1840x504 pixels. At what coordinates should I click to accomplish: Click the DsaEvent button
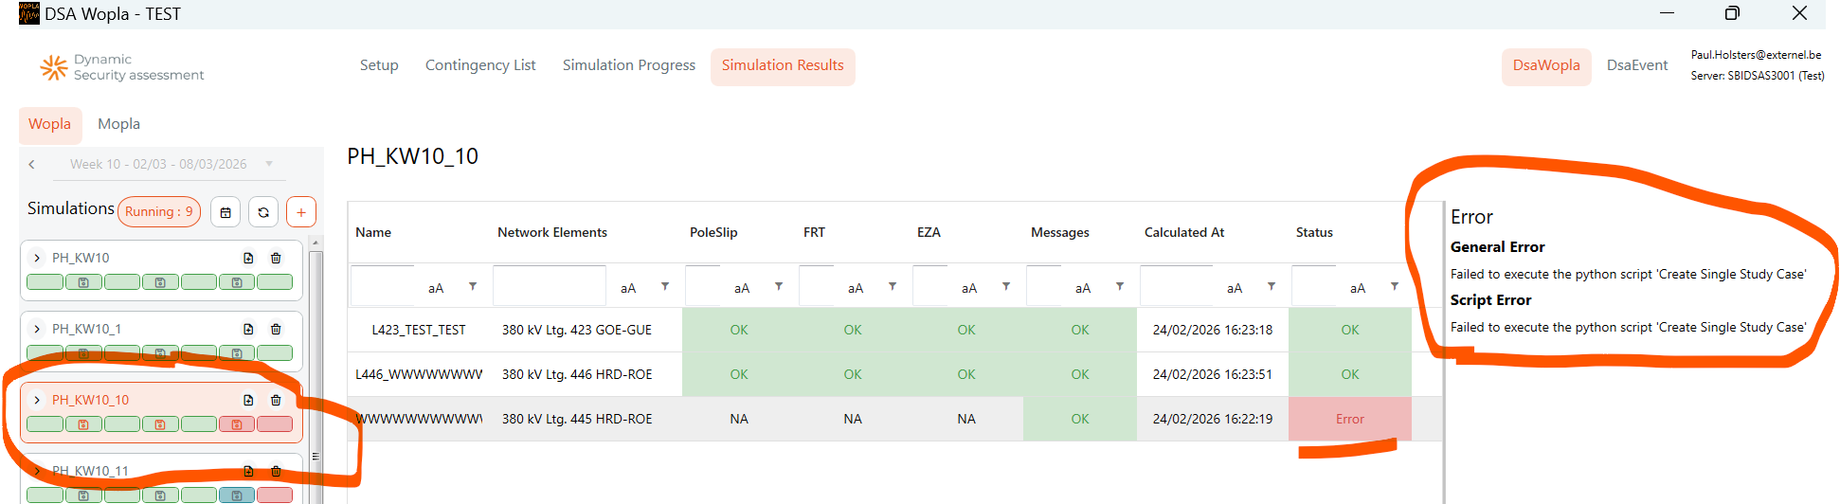(1636, 65)
